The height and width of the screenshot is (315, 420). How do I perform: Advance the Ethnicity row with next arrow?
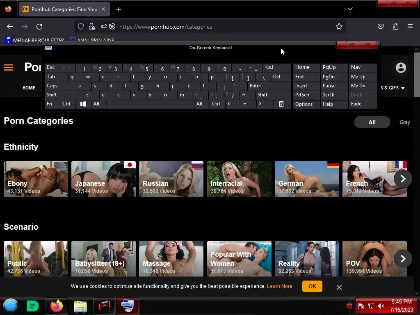pos(403,179)
